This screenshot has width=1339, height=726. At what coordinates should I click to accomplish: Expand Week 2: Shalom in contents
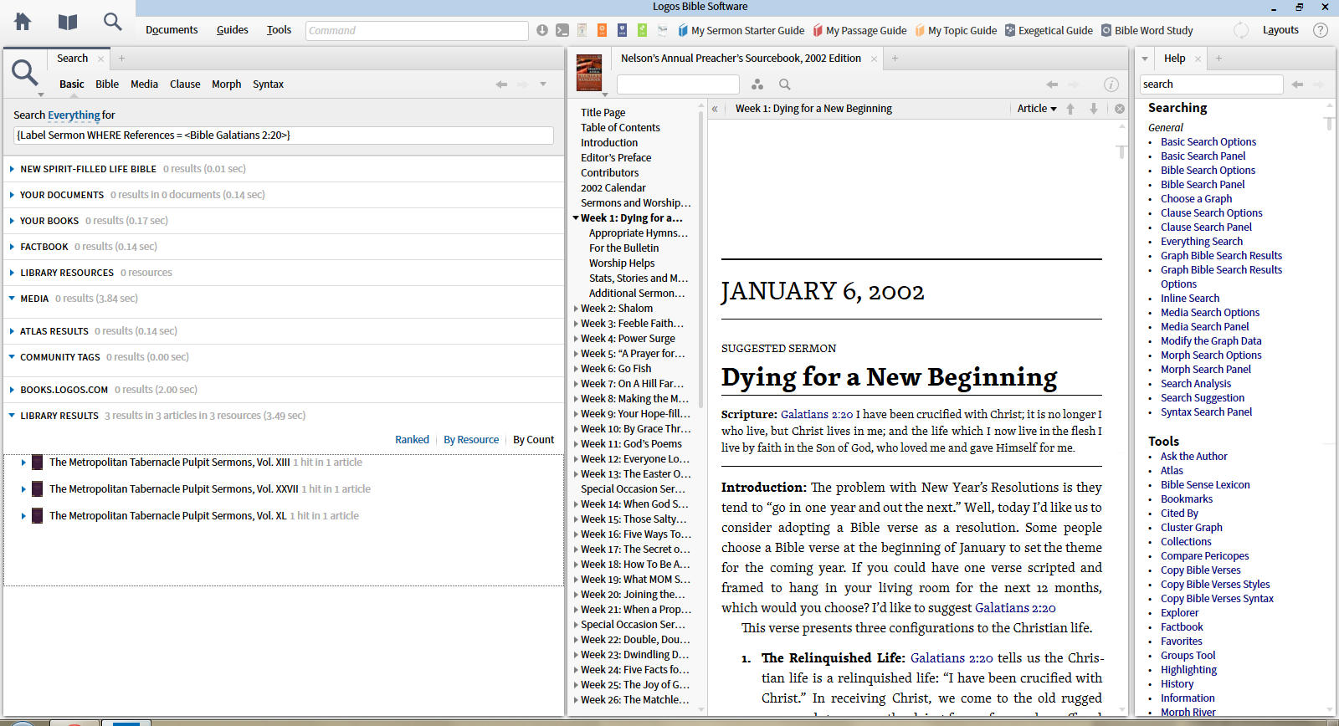click(576, 309)
